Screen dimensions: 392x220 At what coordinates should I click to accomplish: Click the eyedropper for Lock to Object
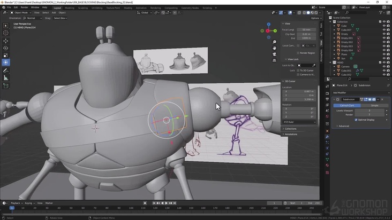(x=314, y=65)
